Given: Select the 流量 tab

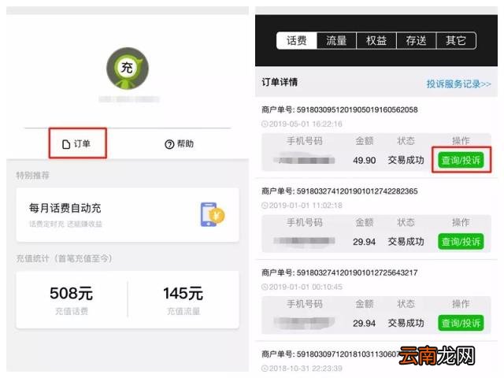Looking at the screenshot, I should click(336, 40).
